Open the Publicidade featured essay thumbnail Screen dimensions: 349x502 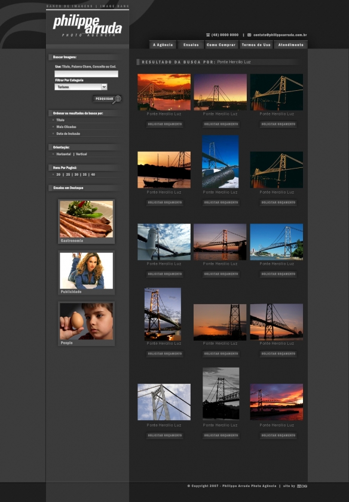87,271
